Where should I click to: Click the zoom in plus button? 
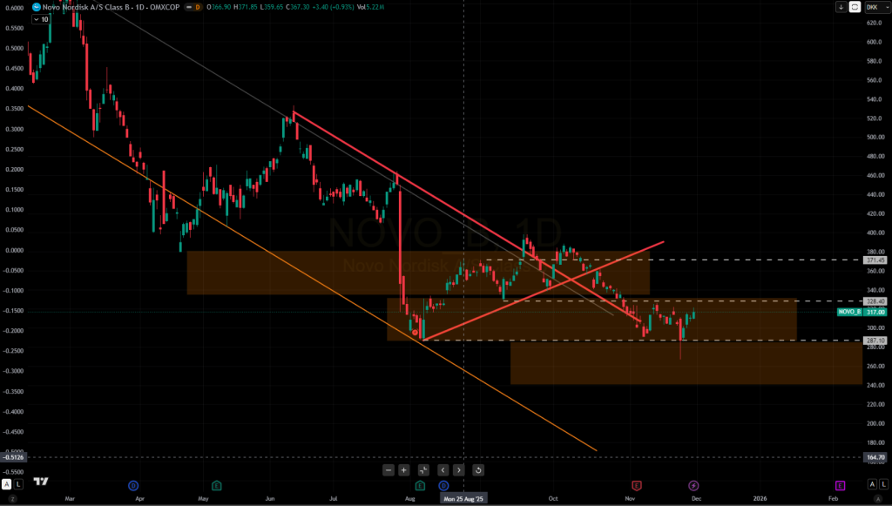(404, 470)
